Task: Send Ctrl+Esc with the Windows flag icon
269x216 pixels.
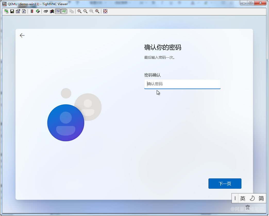Action: tap(52, 11)
